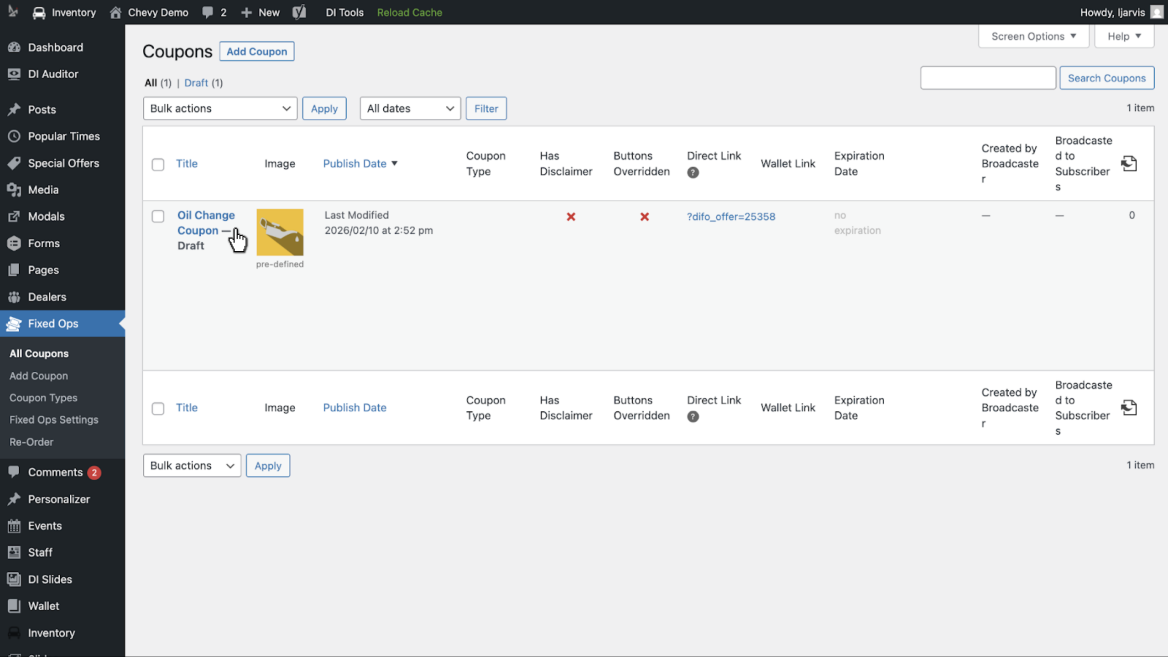Toggle the select-all checkbox in bottom footer row
Screen dimensions: 1168x657
(x=158, y=408)
